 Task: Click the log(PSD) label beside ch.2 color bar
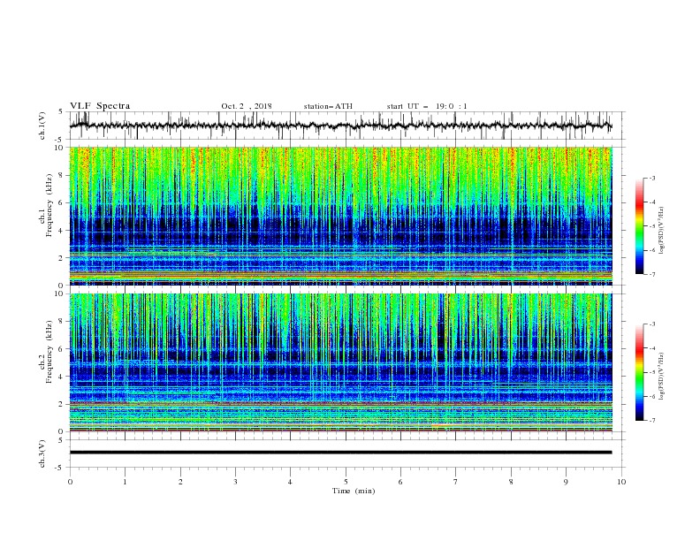point(661,377)
